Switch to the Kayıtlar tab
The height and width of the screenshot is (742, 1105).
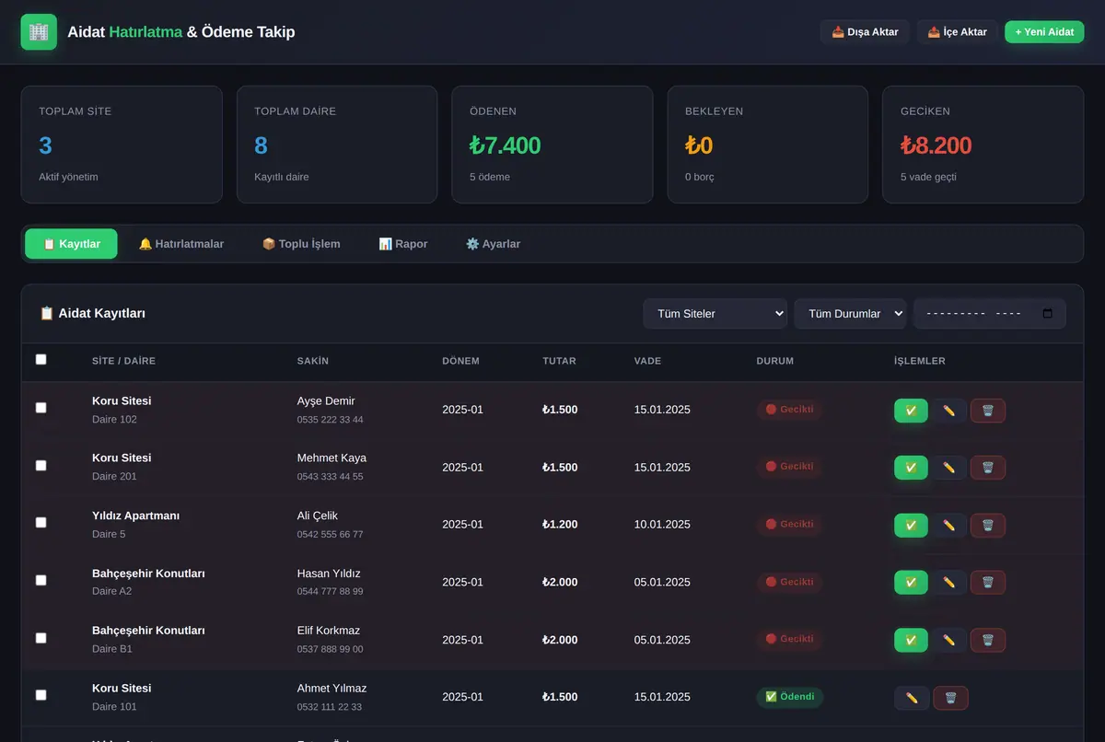pos(71,244)
